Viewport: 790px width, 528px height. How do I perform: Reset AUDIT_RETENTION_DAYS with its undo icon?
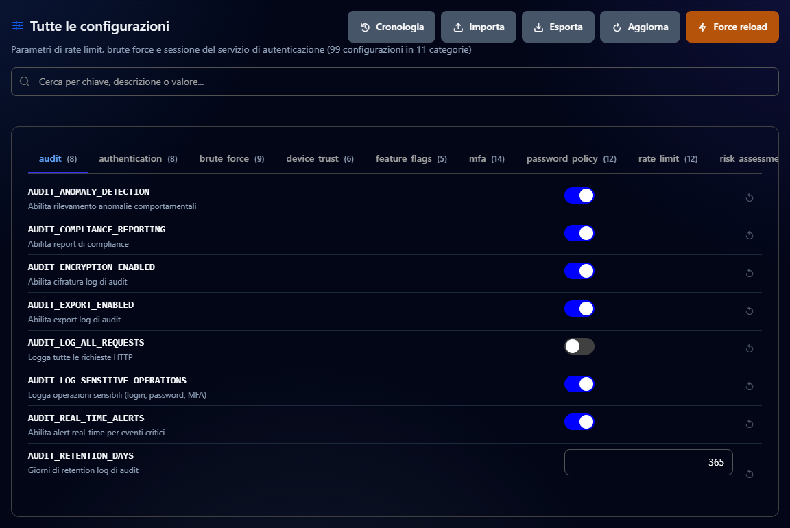tap(749, 474)
